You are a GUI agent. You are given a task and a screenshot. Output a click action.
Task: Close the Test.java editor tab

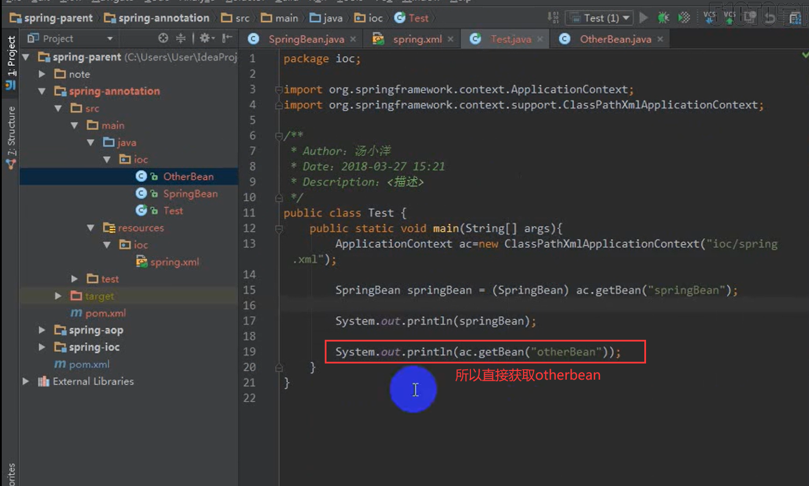pos(540,39)
